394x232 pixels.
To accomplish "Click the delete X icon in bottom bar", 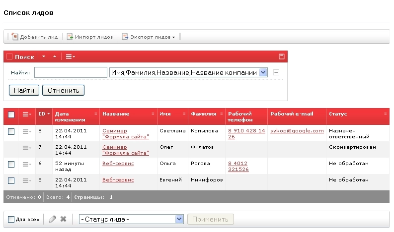I will click(63, 219).
